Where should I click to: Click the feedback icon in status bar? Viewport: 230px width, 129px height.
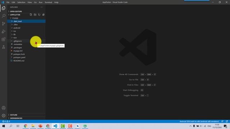click(222, 121)
